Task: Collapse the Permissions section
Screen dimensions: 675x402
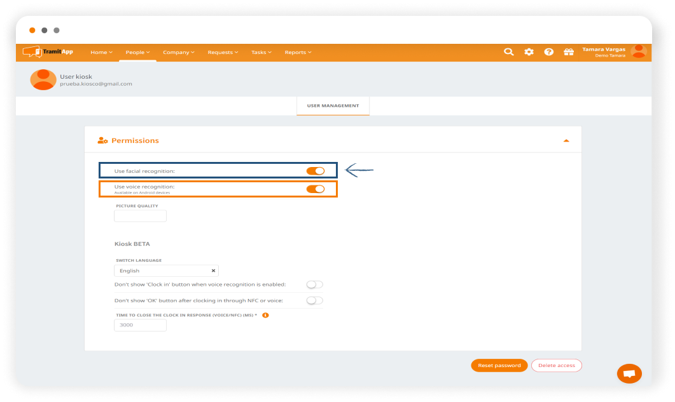Action: pyautogui.click(x=566, y=140)
